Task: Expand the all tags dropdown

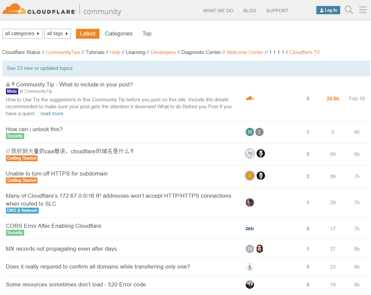Action: 57,33
